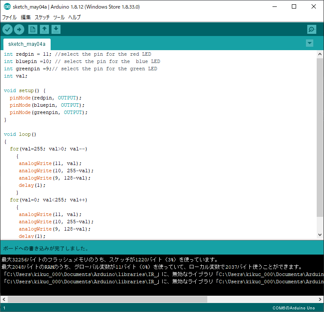Image resolution: width=324 pixels, height=312 pixels.
Task: Open the 編集 menu
Action: tap(26, 18)
